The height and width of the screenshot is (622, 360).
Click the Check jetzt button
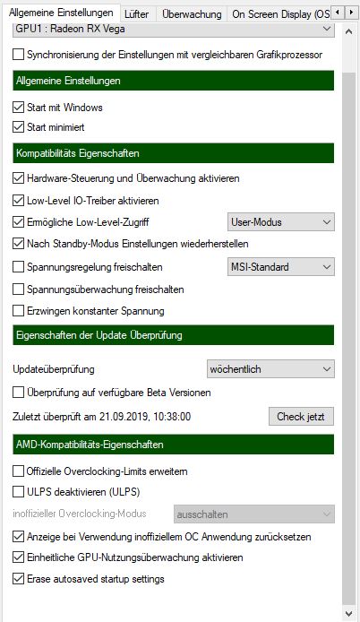point(301,417)
